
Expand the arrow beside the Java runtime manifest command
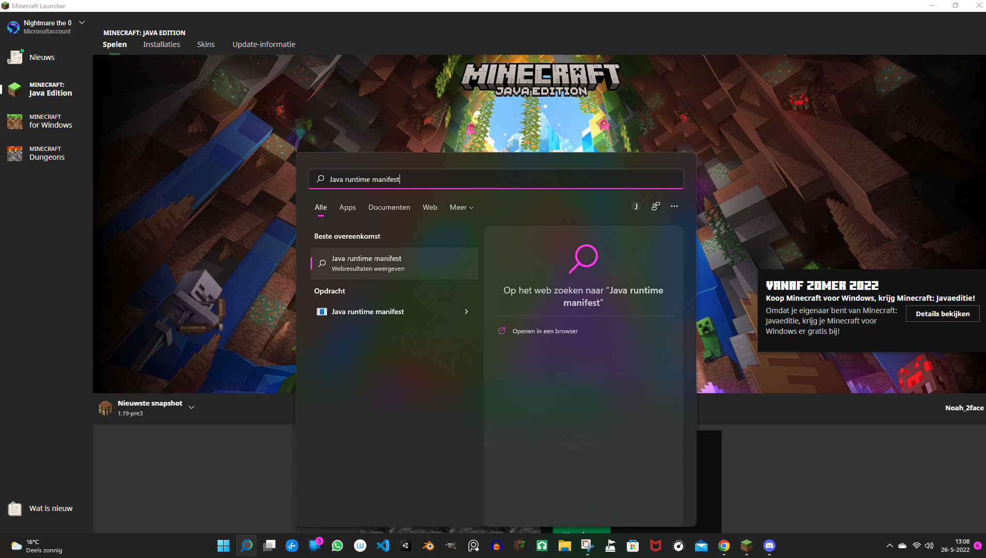(466, 312)
